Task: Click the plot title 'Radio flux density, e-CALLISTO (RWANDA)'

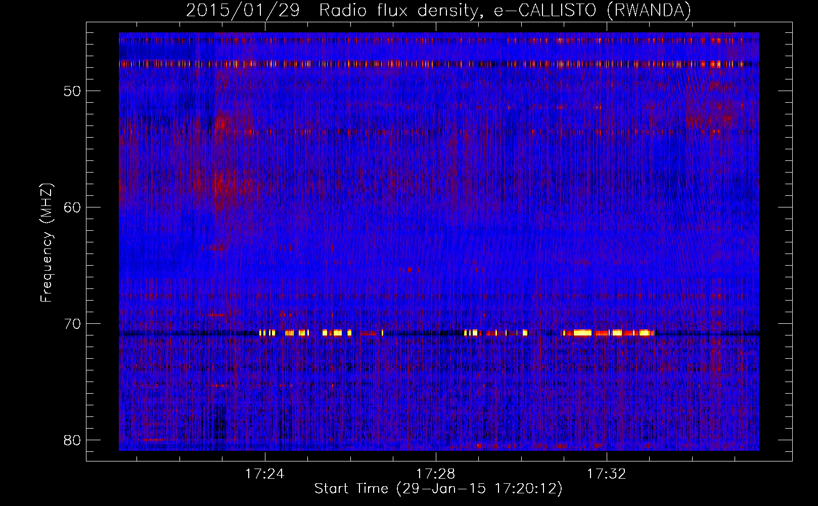Action: coord(505,11)
